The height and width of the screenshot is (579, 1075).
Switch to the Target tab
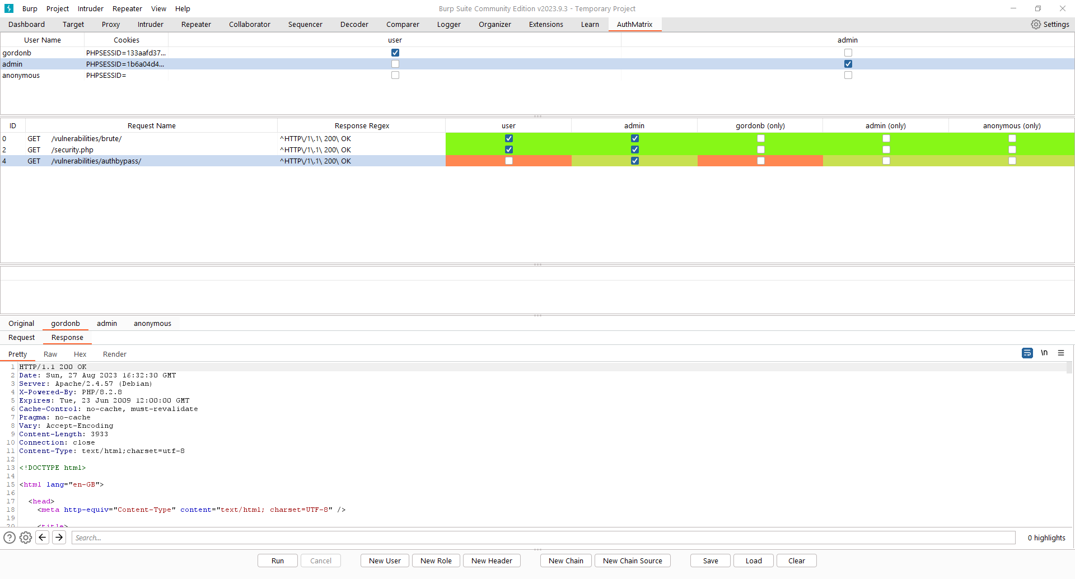coord(73,24)
